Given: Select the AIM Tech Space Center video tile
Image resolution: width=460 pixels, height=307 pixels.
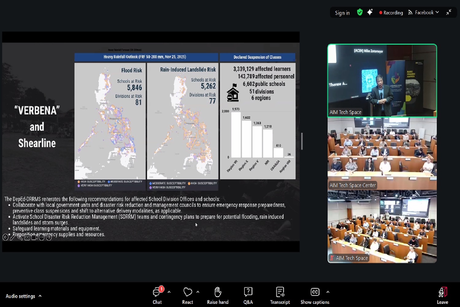Looking at the screenshot, I should pyautogui.click(x=382, y=153).
